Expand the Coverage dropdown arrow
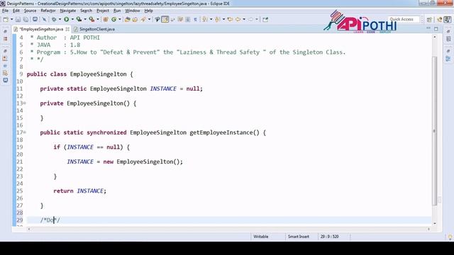The width and height of the screenshot is (454, 255). pyautogui.click(x=85, y=19)
